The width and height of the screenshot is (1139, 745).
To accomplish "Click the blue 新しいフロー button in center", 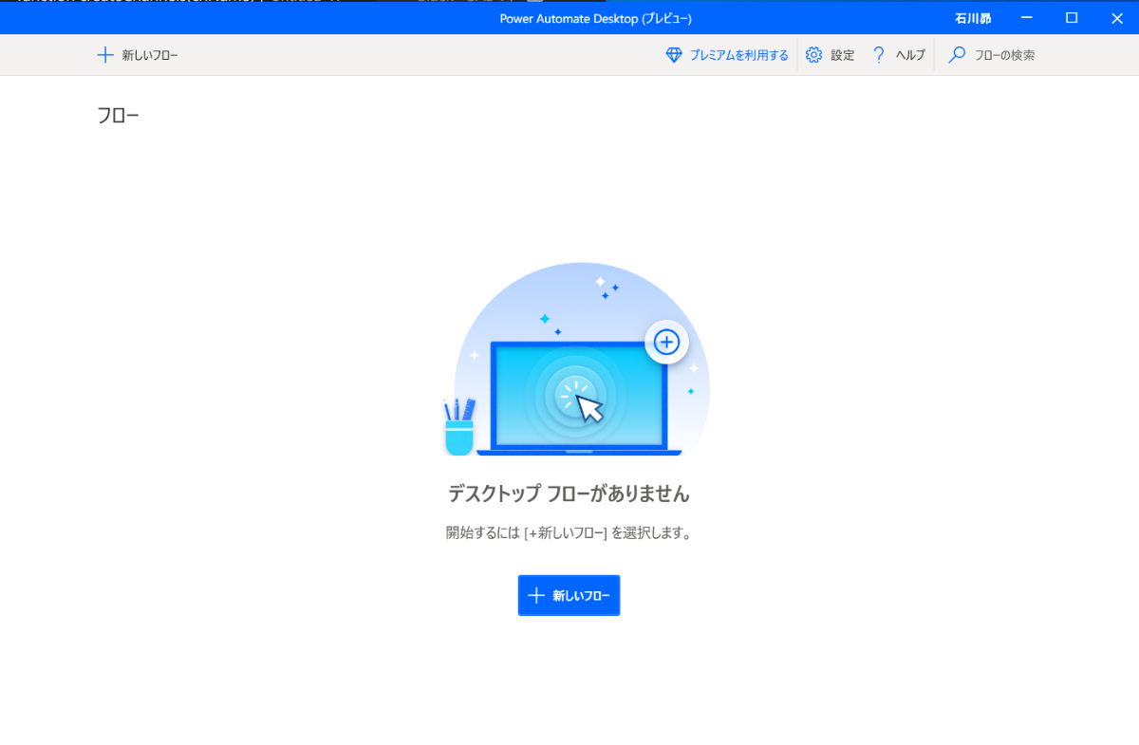I will coord(569,595).
